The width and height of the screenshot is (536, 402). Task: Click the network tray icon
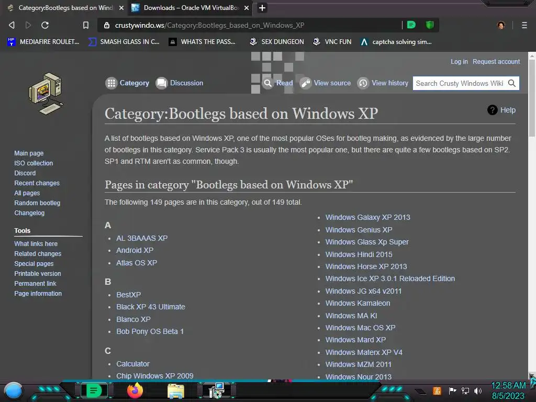tap(465, 390)
